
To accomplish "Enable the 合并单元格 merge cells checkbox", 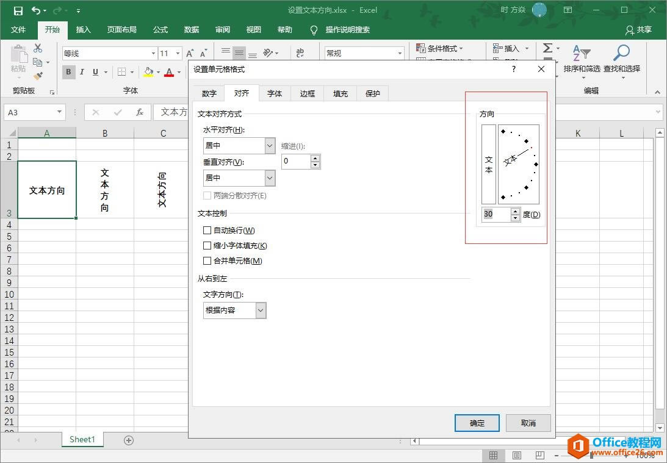I will 207,260.
